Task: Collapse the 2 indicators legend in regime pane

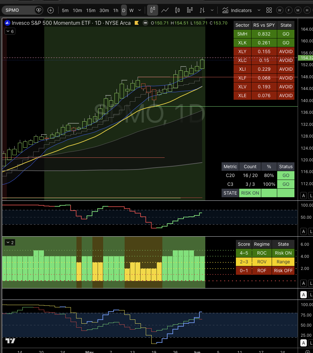Action: point(10,243)
